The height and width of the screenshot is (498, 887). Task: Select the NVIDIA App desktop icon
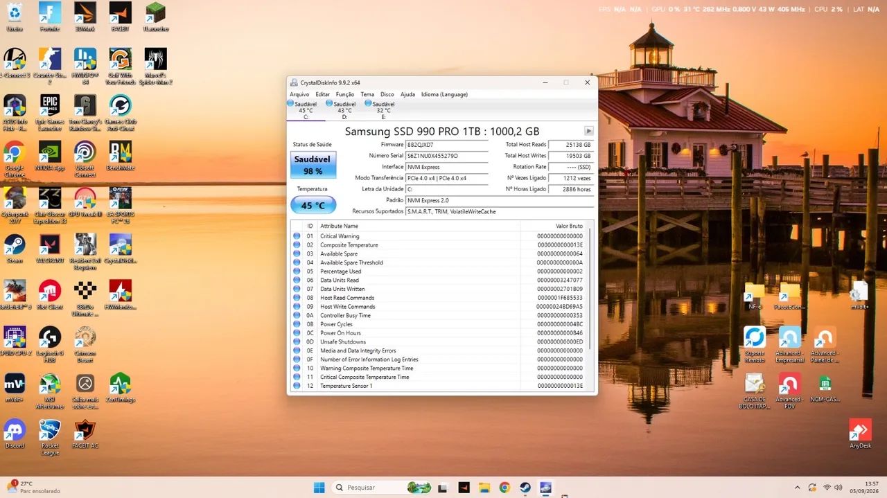pyautogui.click(x=50, y=155)
